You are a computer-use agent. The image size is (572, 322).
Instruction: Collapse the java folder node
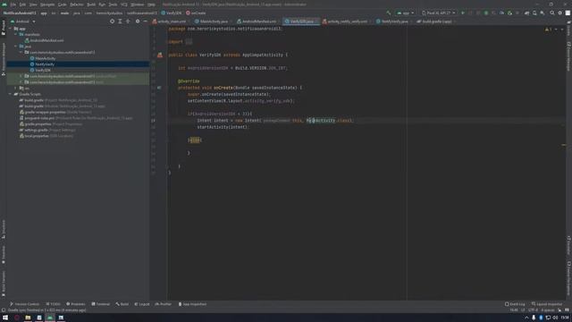16,47
